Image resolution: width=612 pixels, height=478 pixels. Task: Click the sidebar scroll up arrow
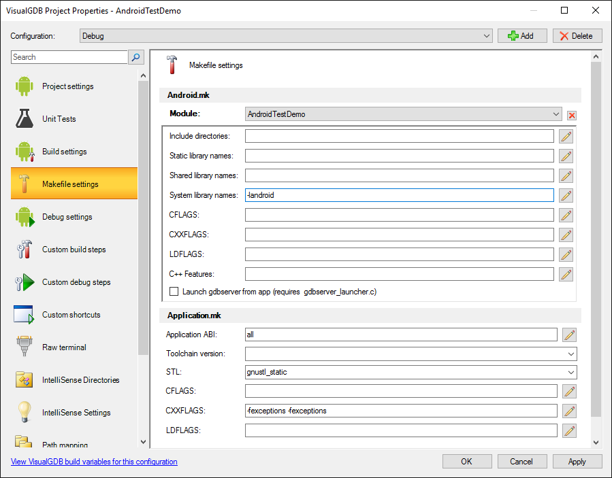click(143, 75)
